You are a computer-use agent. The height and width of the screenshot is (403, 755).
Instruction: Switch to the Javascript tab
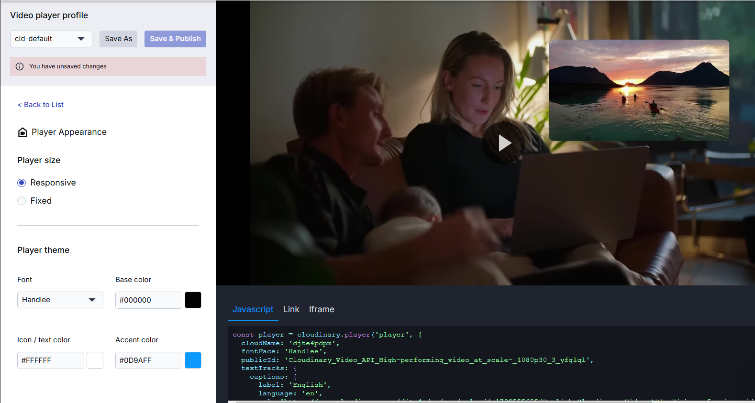[x=253, y=309]
